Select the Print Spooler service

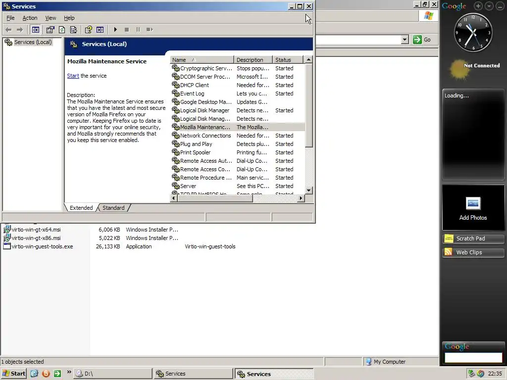238,152
